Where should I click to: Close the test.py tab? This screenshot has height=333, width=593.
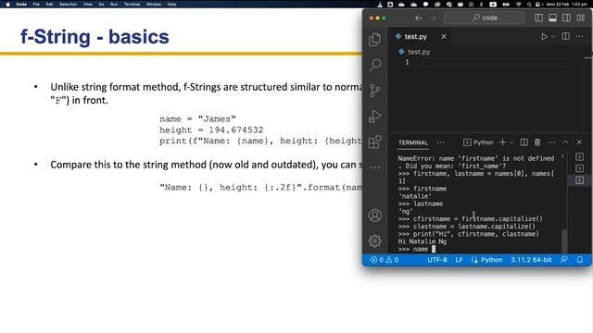444,37
